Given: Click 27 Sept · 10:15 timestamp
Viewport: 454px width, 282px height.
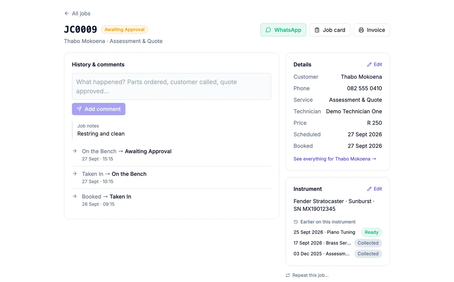Looking at the screenshot, I should pyautogui.click(x=98, y=182).
